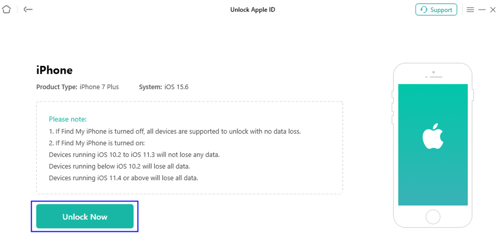Viewport: 500px width, 252px height.
Task: Open the Support button
Action: pos(436,10)
